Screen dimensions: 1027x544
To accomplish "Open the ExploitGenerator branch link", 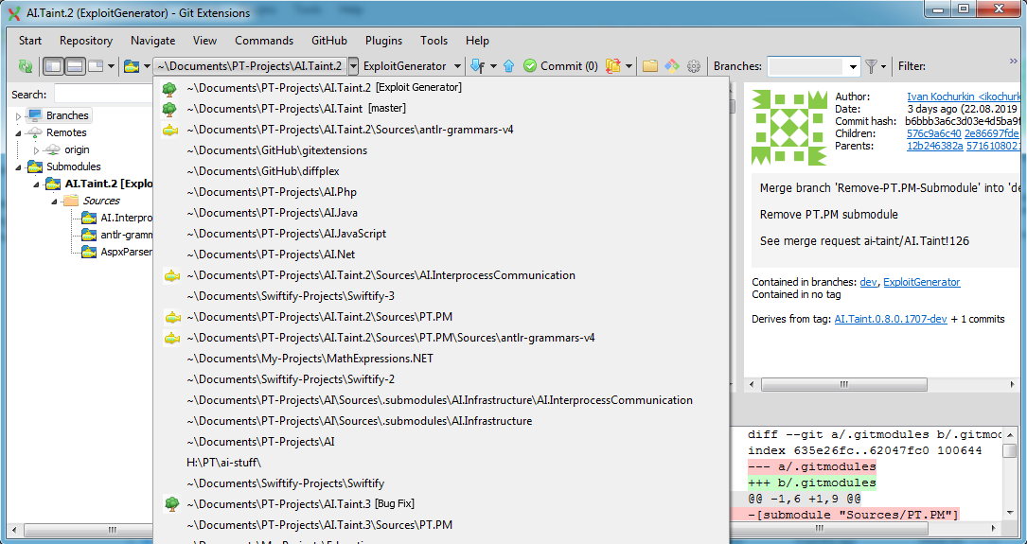I will (922, 282).
